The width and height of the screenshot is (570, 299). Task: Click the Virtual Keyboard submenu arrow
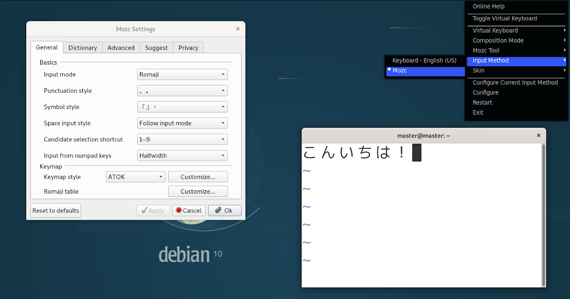[565, 30]
